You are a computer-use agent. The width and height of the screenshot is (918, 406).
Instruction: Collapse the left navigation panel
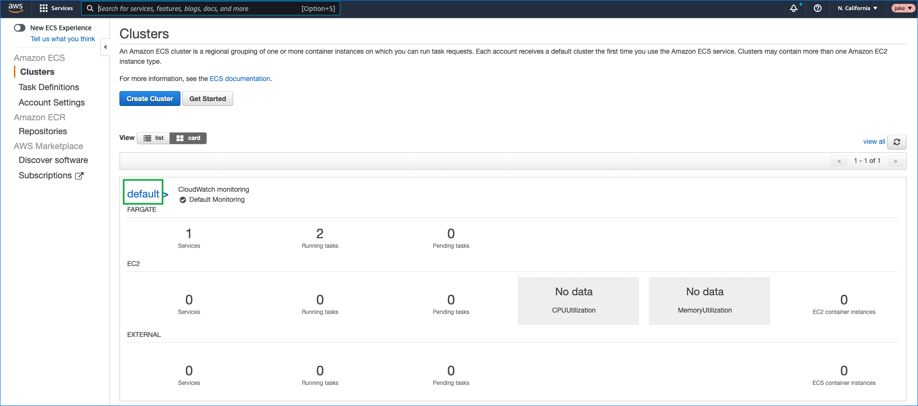[x=105, y=47]
